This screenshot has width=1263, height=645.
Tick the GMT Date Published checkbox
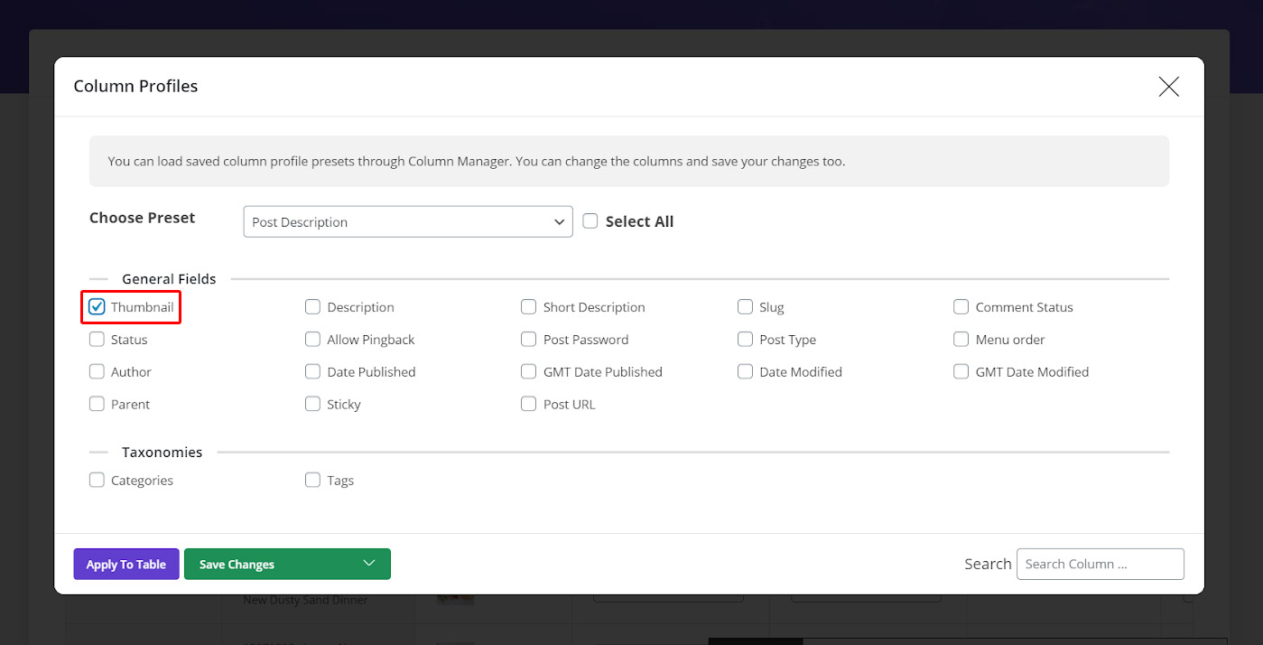tap(528, 372)
